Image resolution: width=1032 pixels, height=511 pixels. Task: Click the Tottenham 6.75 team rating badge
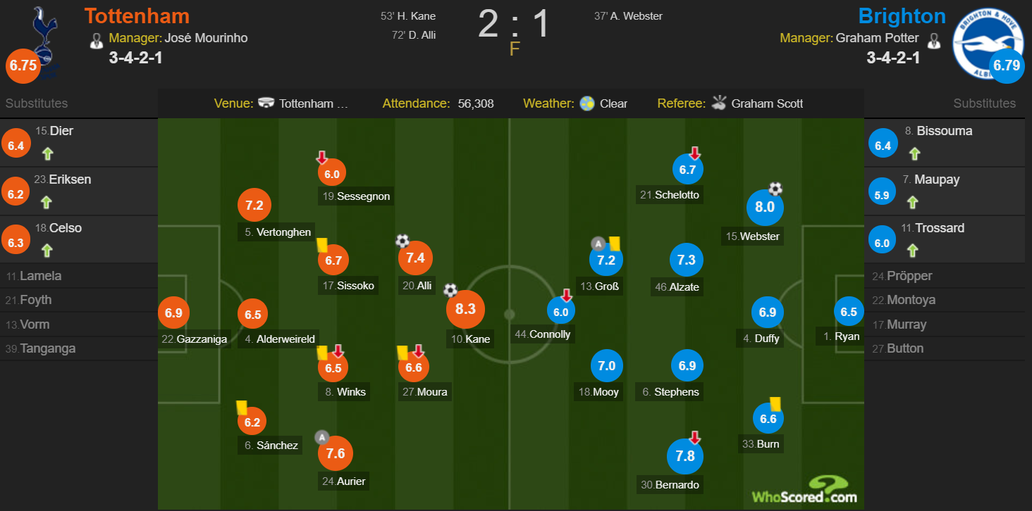click(x=22, y=65)
